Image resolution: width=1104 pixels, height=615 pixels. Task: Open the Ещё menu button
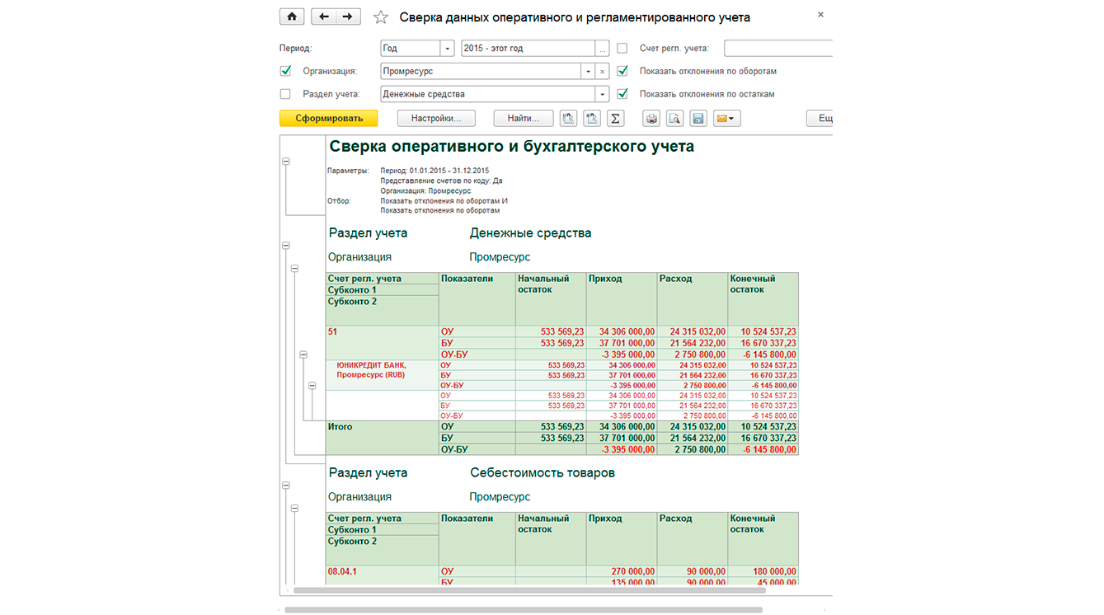820,119
